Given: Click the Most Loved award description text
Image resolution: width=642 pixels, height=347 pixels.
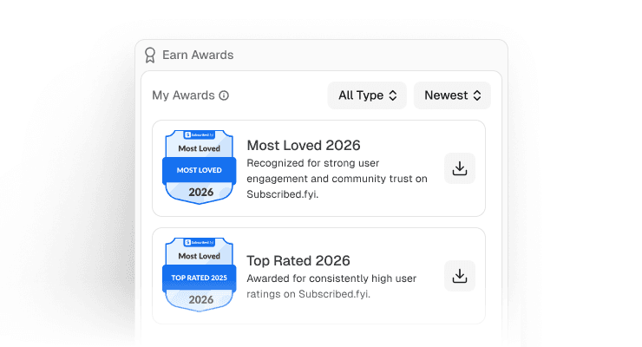Looking at the screenshot, I should click(x=337, y=179).
